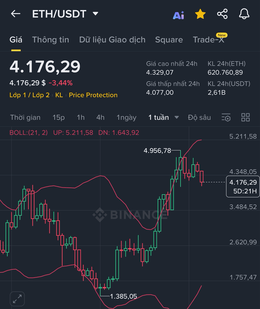Image resolution: width=260 pixels, height=309 pixels.
Task: Tap the share icon
Action: 222,14
